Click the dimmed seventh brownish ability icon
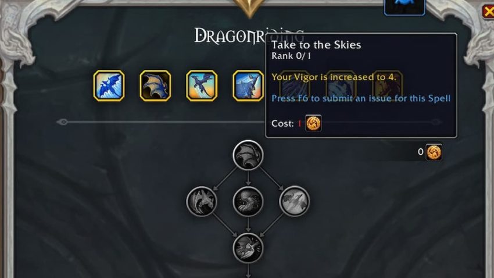 point(387,85)
